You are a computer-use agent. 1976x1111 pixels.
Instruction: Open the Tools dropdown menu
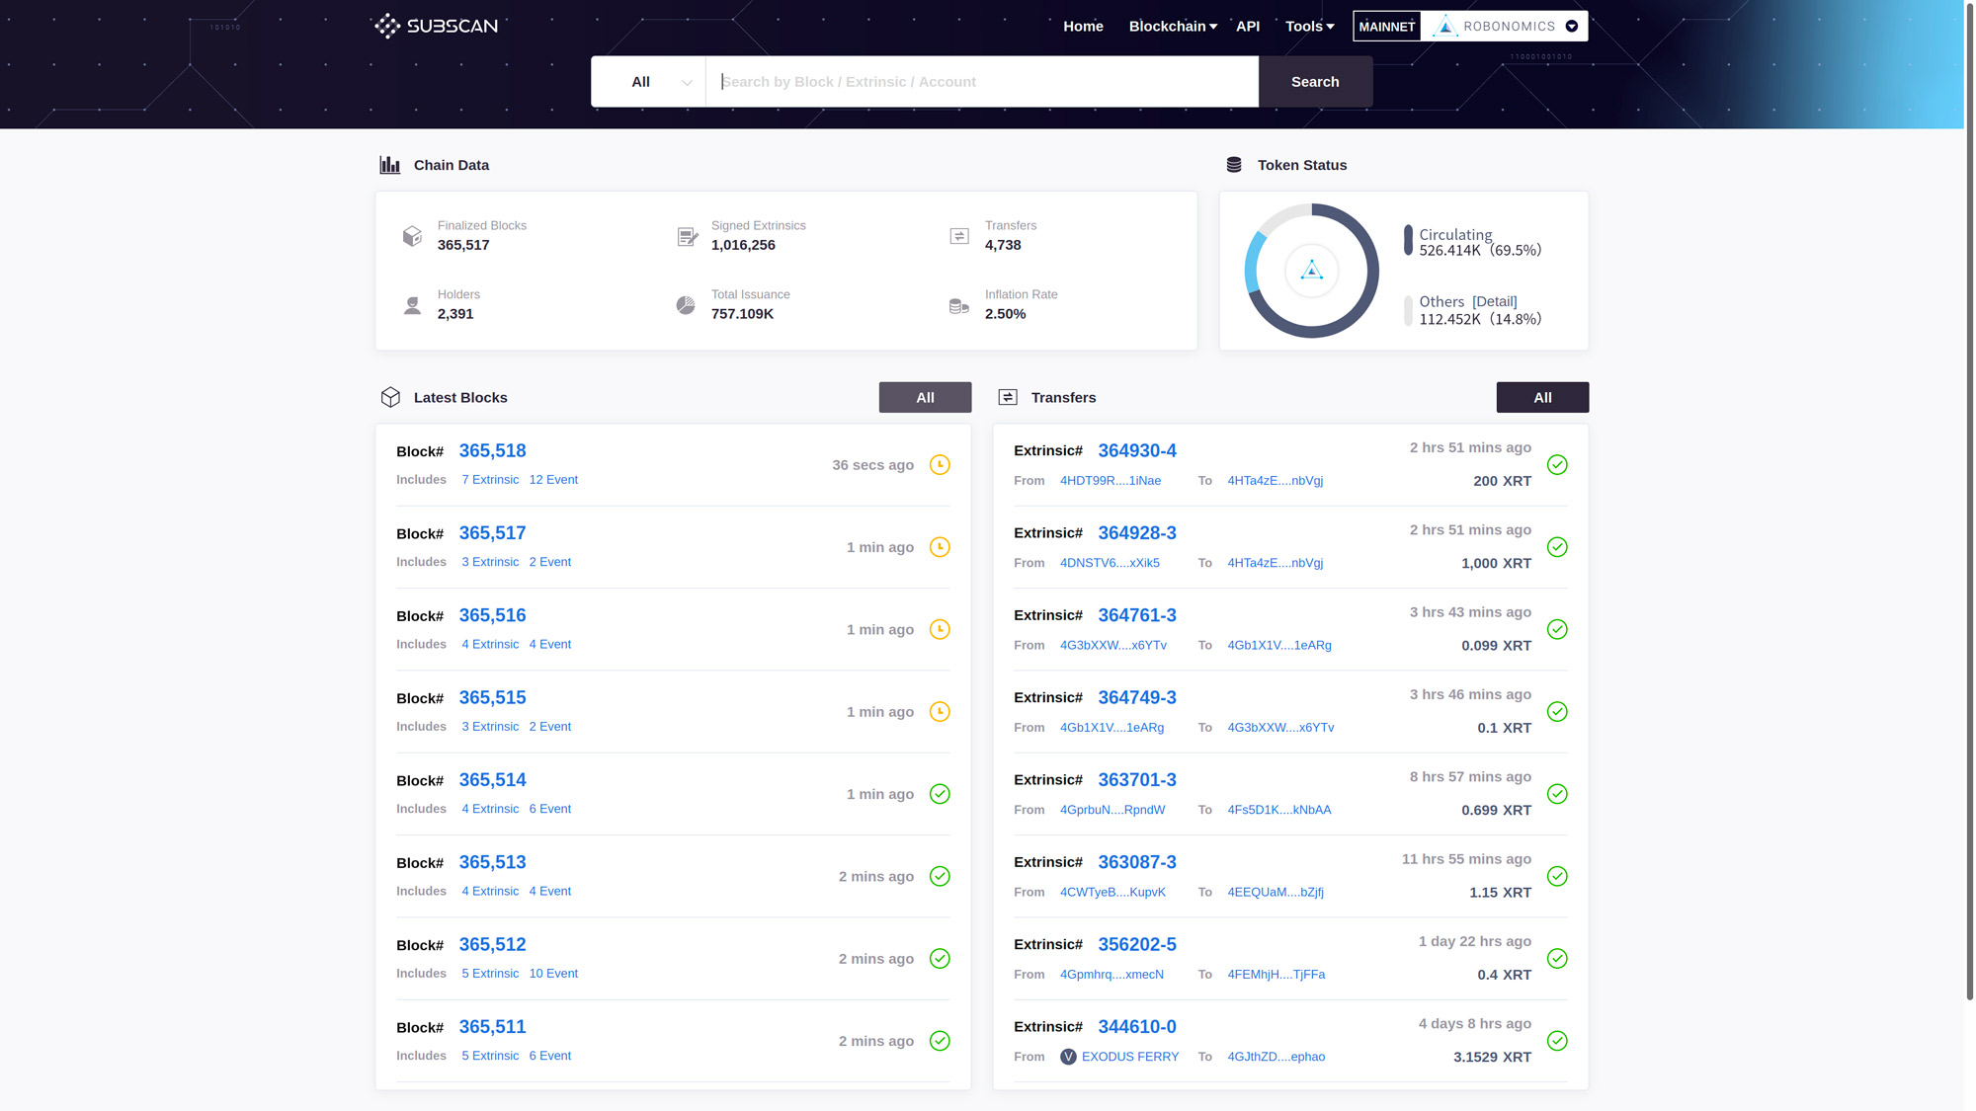tap(1309, 26)
